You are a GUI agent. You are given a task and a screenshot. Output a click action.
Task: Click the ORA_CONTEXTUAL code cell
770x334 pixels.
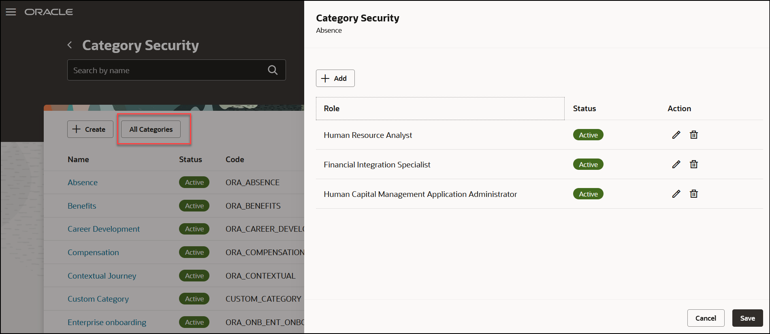260,276
